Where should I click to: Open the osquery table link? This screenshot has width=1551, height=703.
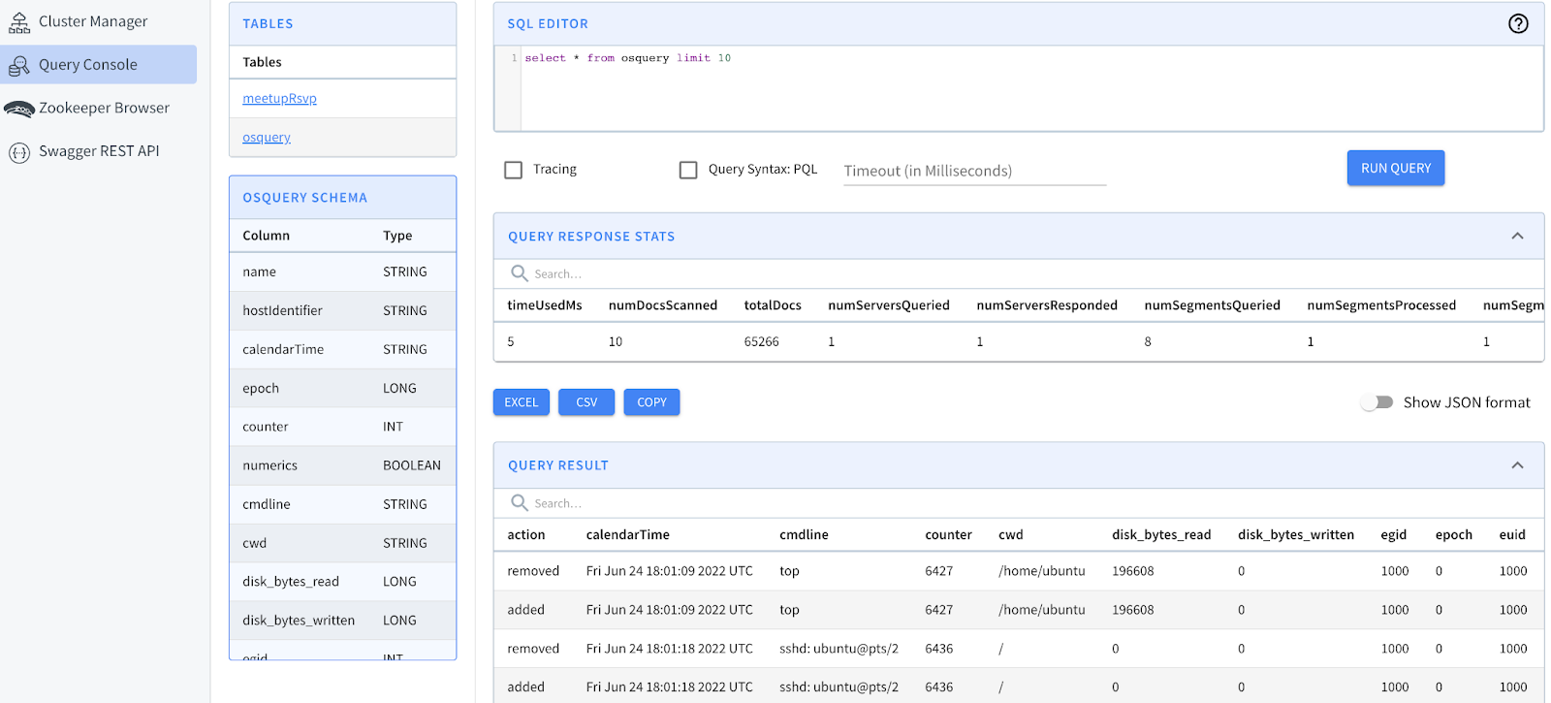[267, 138]
